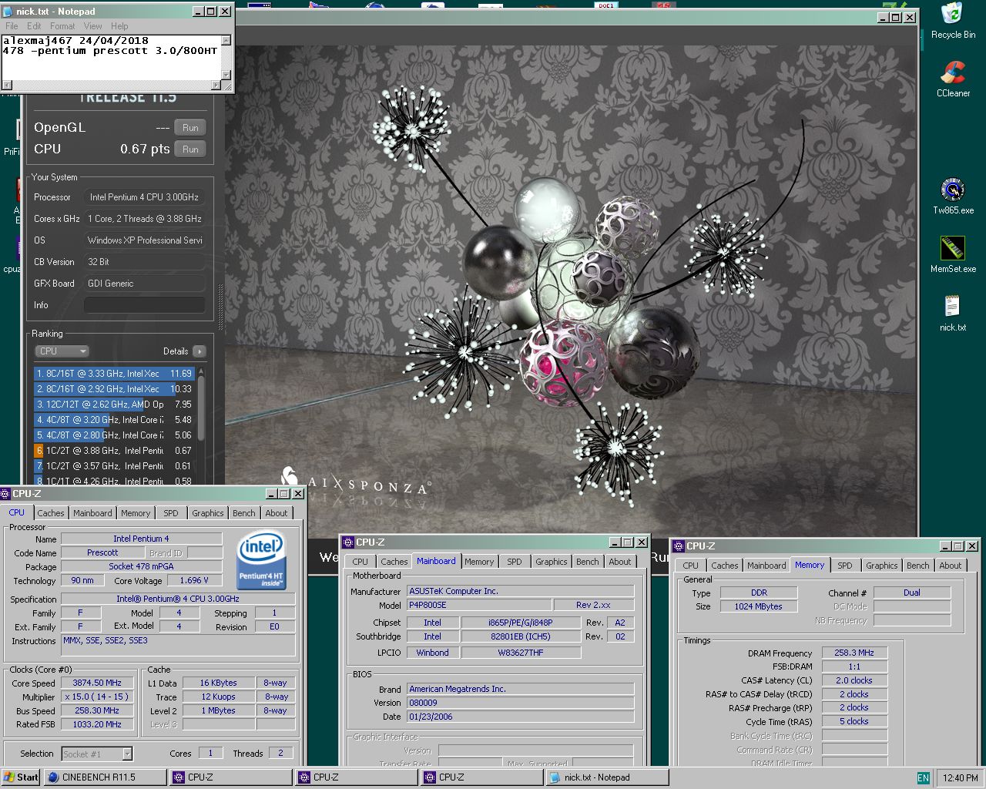Open Notepad's Edit menu
986x789 pixels.
[34, 26]
